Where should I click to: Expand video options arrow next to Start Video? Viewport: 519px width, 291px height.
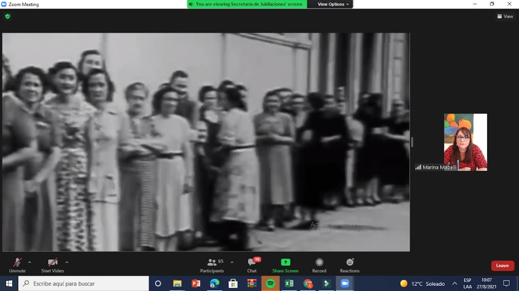click(67, 262)
